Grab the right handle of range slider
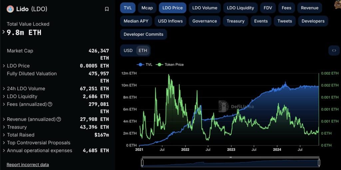341x170 pixels. tap(319, 163)
